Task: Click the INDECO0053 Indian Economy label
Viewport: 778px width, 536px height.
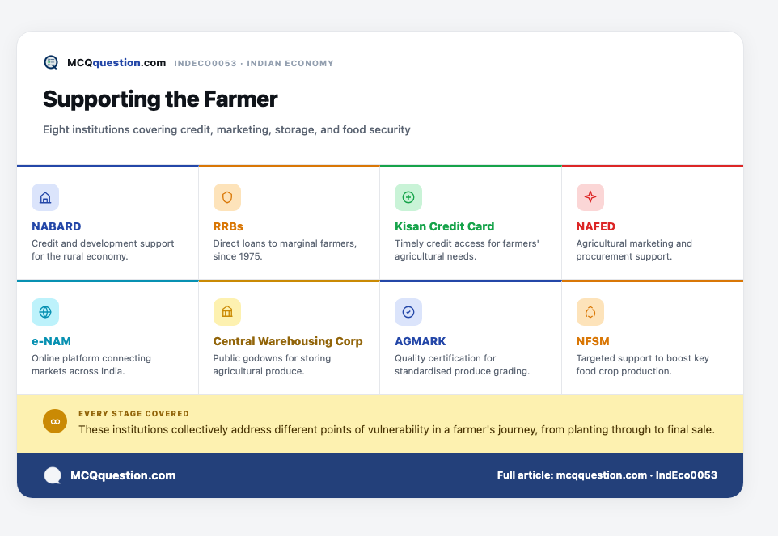Action: click(x=254, y=64)
